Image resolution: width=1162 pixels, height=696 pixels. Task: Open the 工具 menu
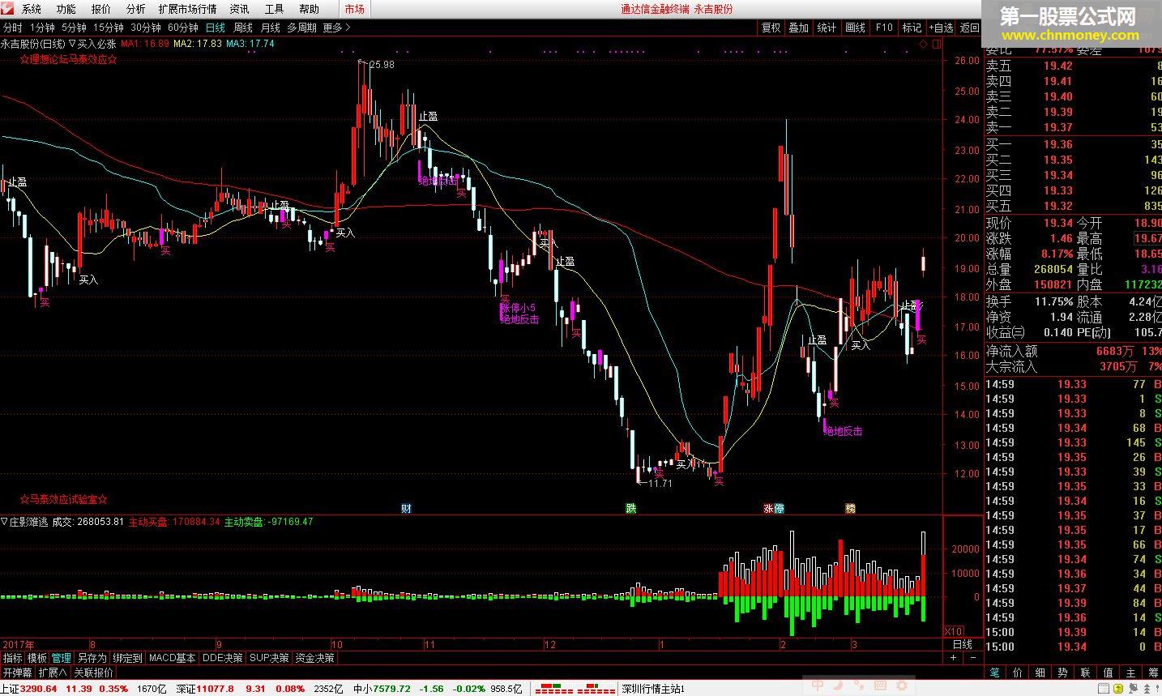point(274,9)
